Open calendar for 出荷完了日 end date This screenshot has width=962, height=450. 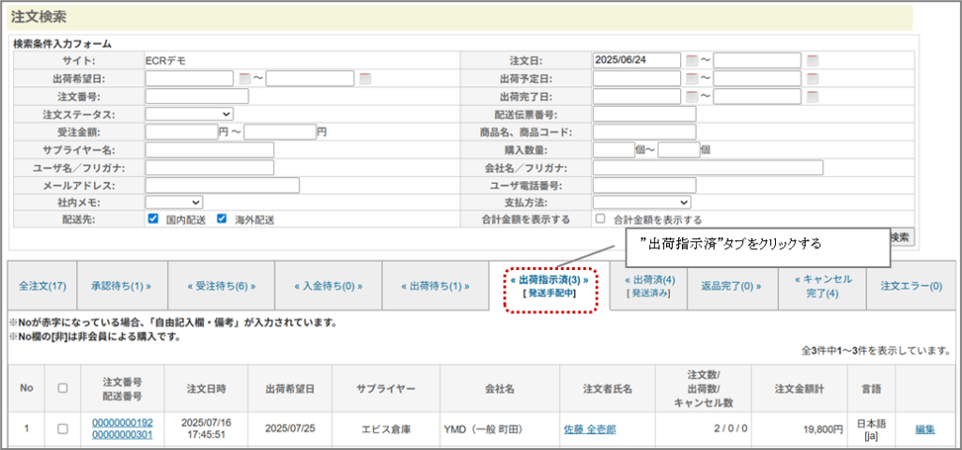point(812,97)
